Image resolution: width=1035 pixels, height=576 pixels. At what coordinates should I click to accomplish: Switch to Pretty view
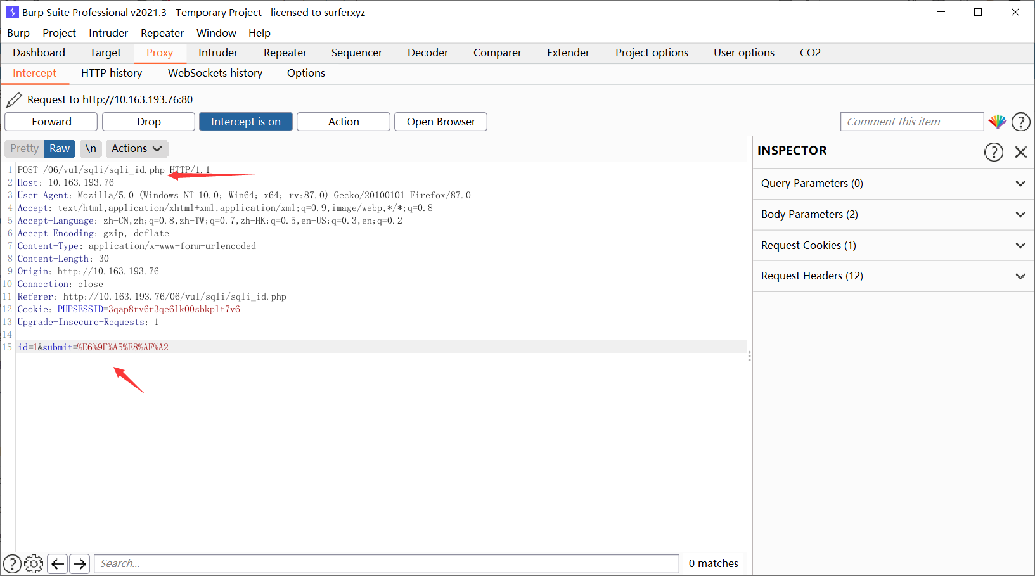tap(24, 148)
